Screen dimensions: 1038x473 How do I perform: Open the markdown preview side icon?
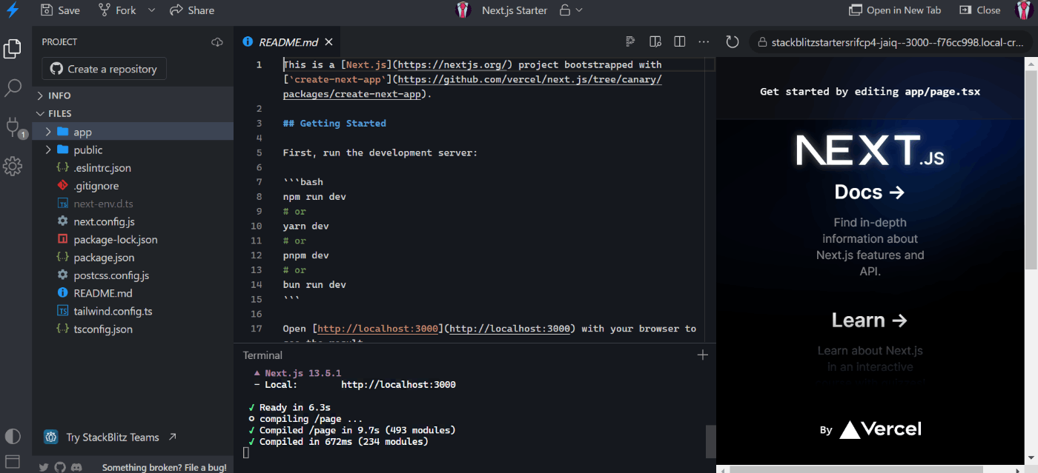pos(655,41)
